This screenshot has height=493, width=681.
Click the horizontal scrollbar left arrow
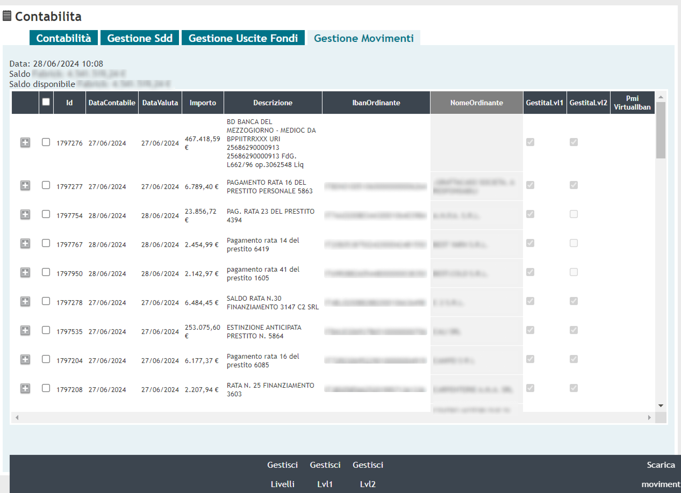pyautogui.click(x=17, y=417)
